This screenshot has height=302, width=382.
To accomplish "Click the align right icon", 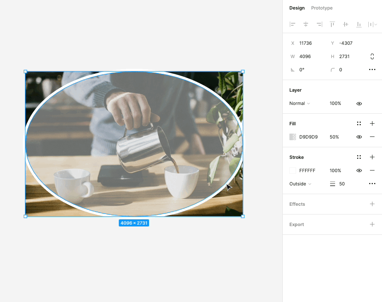I will click(x=319, y=24).
